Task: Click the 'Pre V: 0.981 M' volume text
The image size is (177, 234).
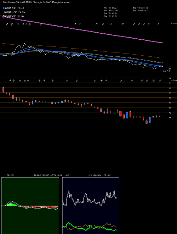Action: 141,11
